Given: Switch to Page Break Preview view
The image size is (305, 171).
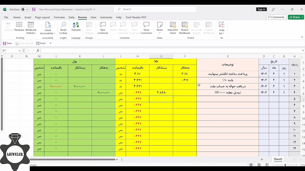Looking at the screenshot, I should tap(267, 165).
